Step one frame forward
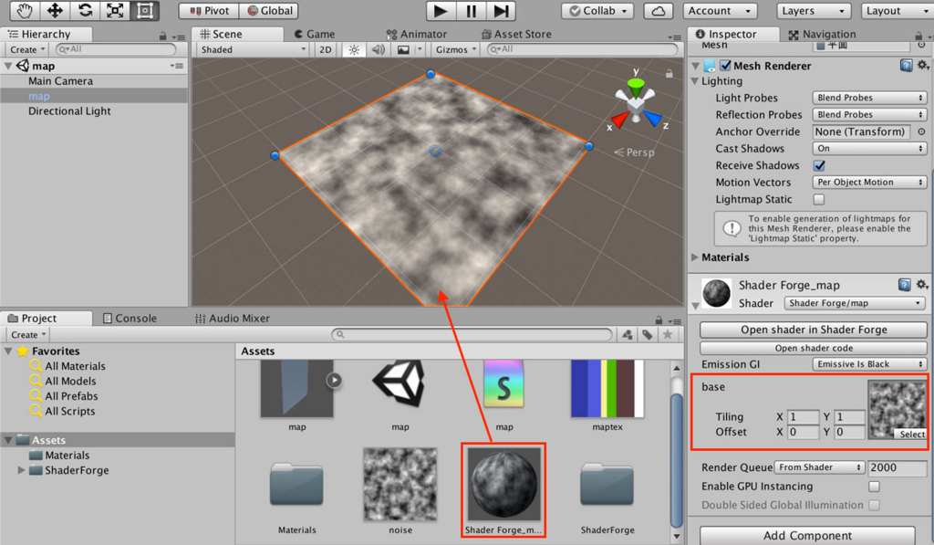The width and height of the screenshot is (934, 545). [x=501, y=11]
